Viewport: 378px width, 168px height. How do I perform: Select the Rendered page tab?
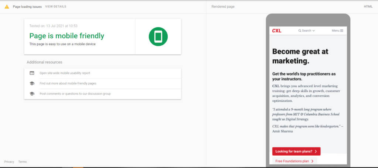coord(223,7)
